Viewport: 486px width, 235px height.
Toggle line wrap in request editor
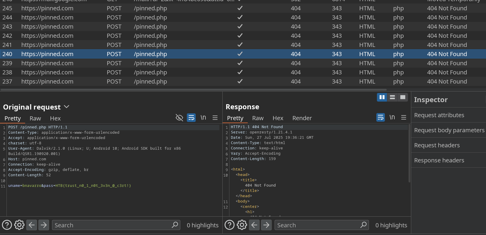coord(191,118)
